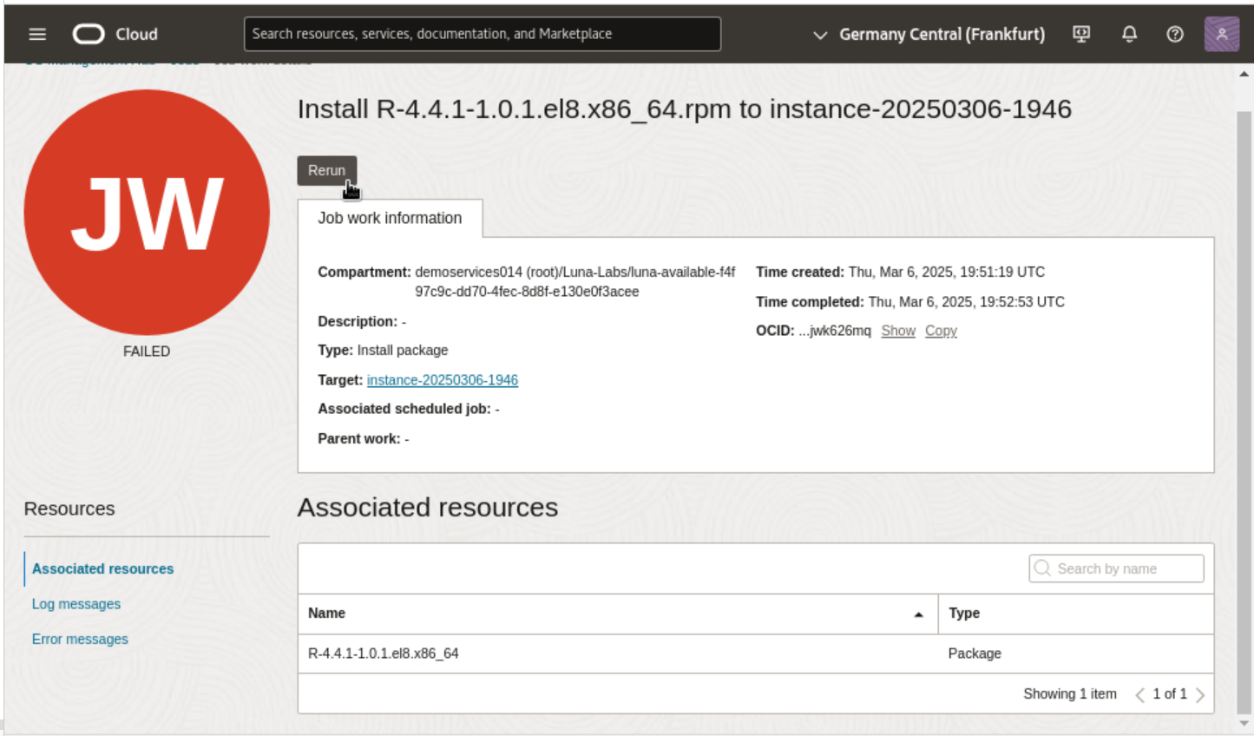This screenshot has height=736, width=1254.
Task: Open the Cloud Shell developer tools icon
Action: tap(1081, 34)
